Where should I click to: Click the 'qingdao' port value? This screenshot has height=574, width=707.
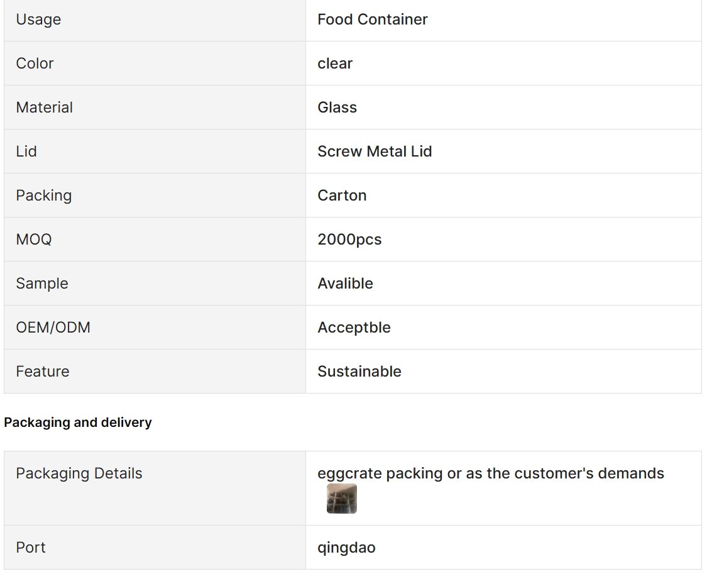coord(346,548)
